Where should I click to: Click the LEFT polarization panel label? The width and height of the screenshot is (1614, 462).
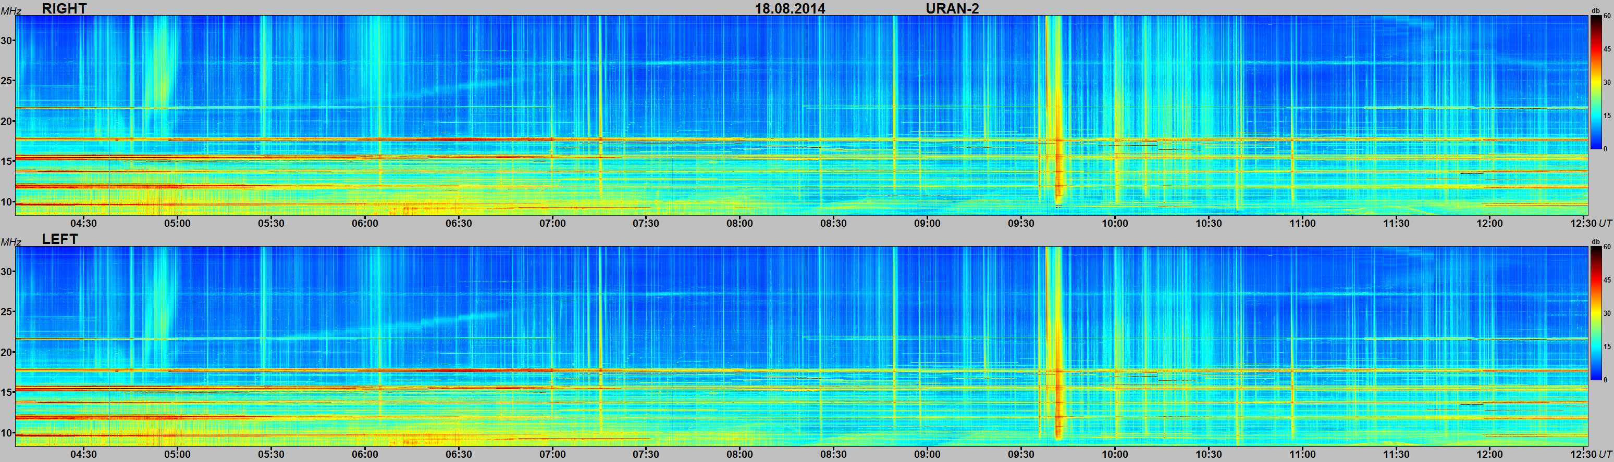pyautogui.click(x=59, y=239)
